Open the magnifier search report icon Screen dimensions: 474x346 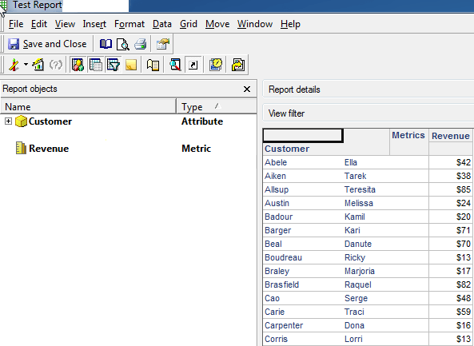pos(175,65)
